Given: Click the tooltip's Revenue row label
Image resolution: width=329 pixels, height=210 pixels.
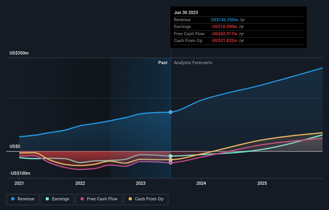Looking at the screenshot, I should tap(182, 20).
